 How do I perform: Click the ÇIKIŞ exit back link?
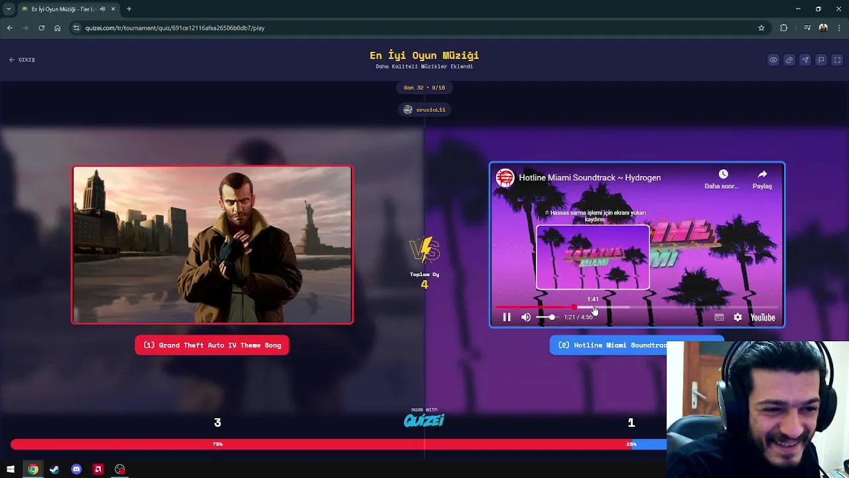(x=22, y=60)
